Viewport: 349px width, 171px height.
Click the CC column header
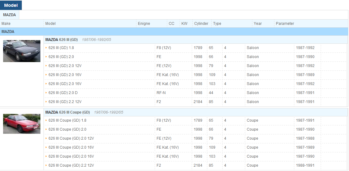[x=171, y=24]
